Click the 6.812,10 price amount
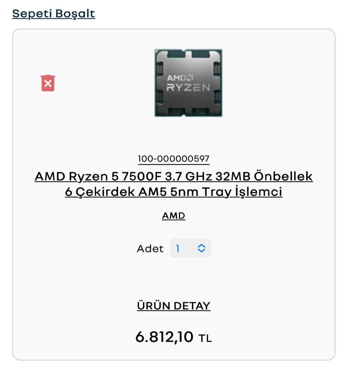The image size is (355, 368). coord(164,337)
